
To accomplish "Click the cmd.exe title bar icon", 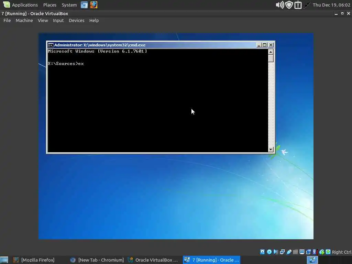I will (51, 45).
